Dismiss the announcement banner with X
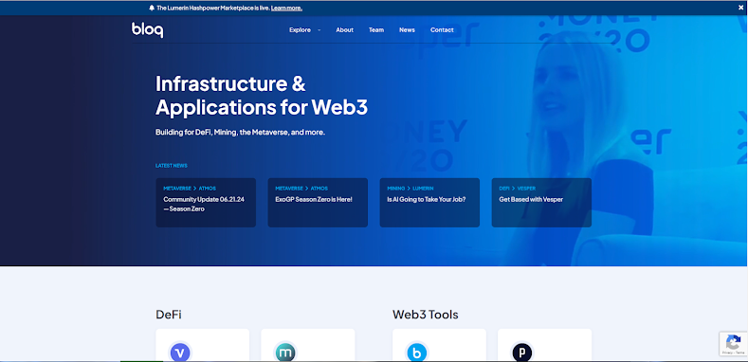748x362 pixels. (x=740, y=8)
